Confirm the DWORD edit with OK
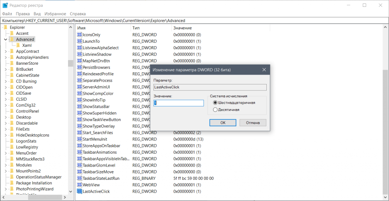The image size is (389, 201). pyautogui.click(x=223, y=123)
